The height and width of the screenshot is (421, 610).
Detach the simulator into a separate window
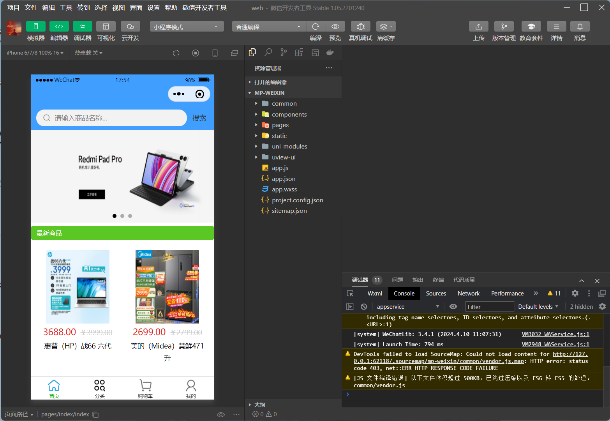234,53
